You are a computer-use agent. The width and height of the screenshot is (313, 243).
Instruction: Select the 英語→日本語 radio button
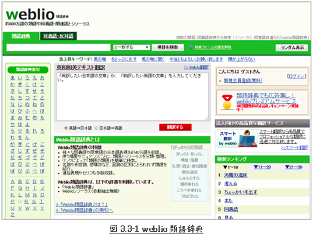pos(66,128)
